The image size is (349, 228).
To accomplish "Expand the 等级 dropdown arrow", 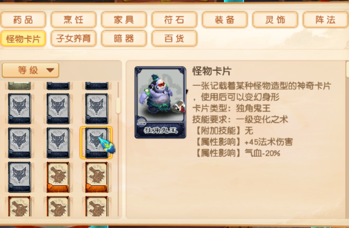I will coord(50,70).
